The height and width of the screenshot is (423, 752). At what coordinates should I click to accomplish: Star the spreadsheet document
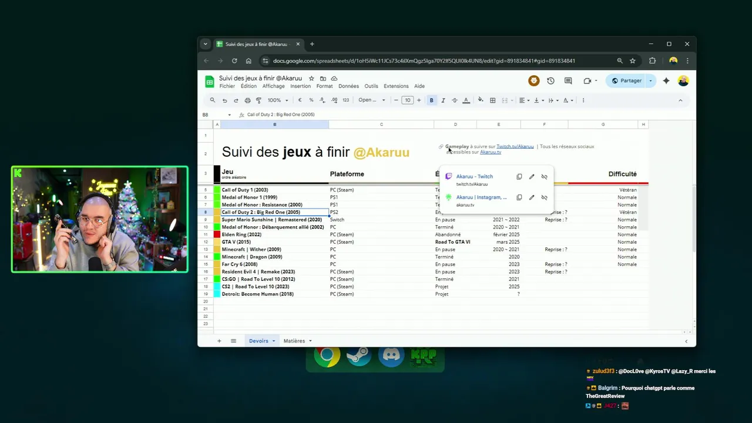click(311, 78)
